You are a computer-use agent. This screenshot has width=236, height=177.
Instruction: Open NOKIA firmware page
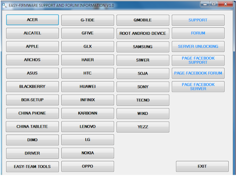click(x=87, y=153)
